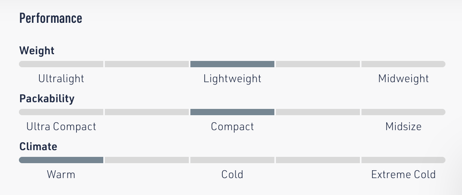Image resolution: width=462 pixels, height=195 pixels.
Task: Click the Ultra Compact label
Action: tap(61, 127)
